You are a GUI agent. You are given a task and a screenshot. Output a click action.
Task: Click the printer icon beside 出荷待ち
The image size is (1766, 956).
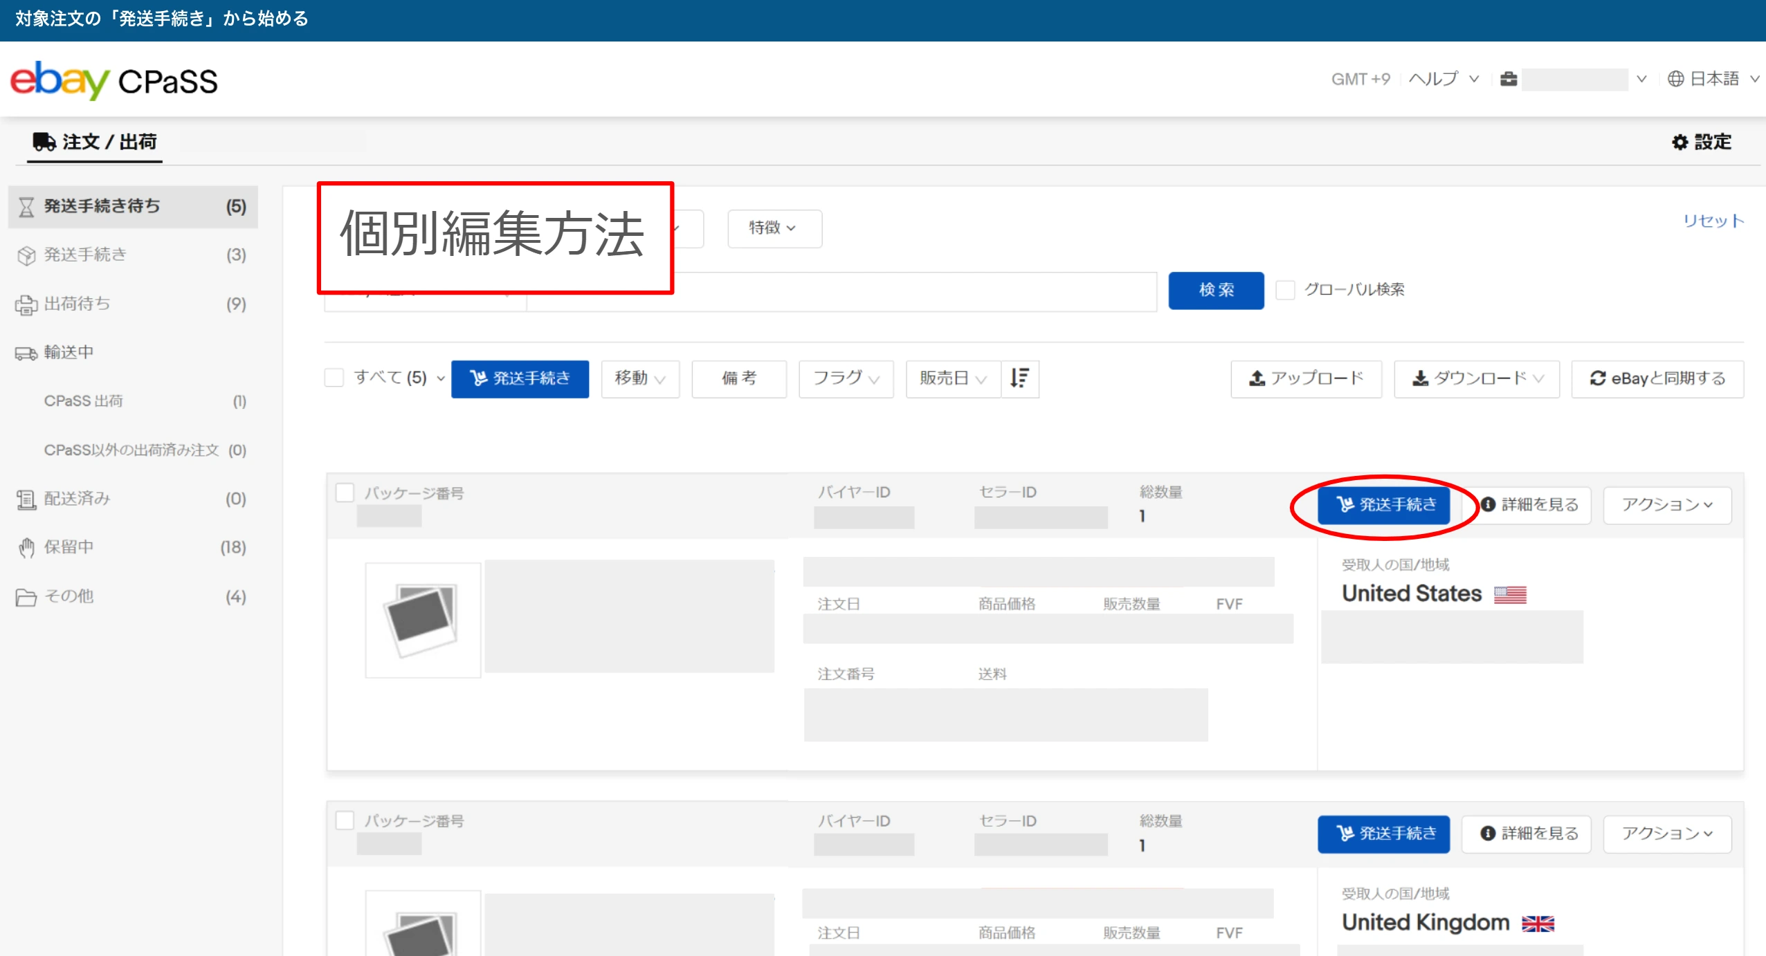pos(26,304)
